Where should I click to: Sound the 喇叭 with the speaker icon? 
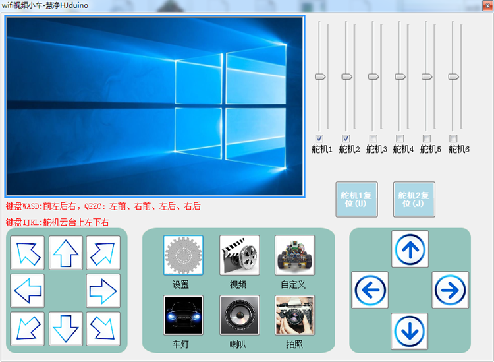tap(240, 315)
